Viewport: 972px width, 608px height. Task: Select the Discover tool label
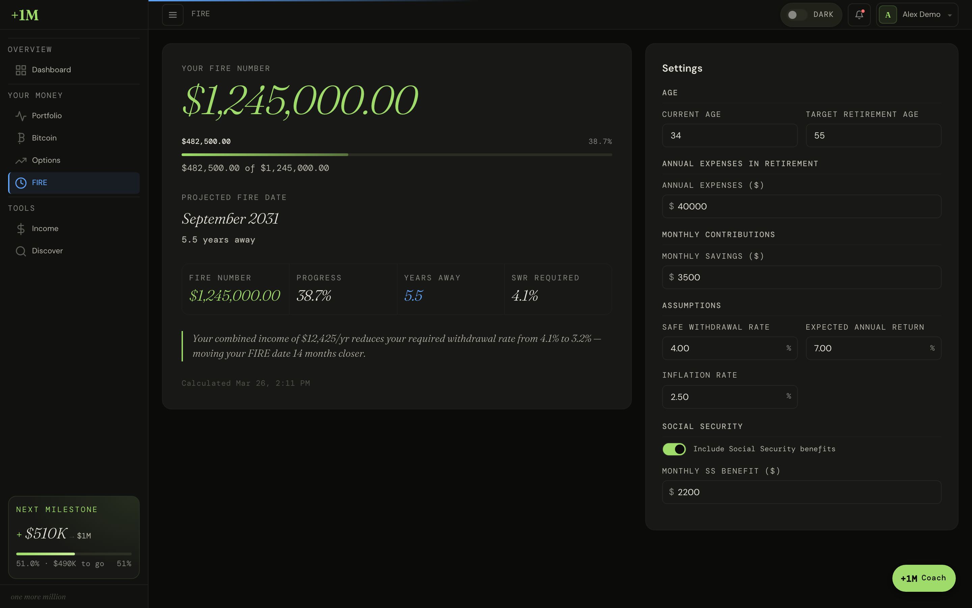coord(47,251)
